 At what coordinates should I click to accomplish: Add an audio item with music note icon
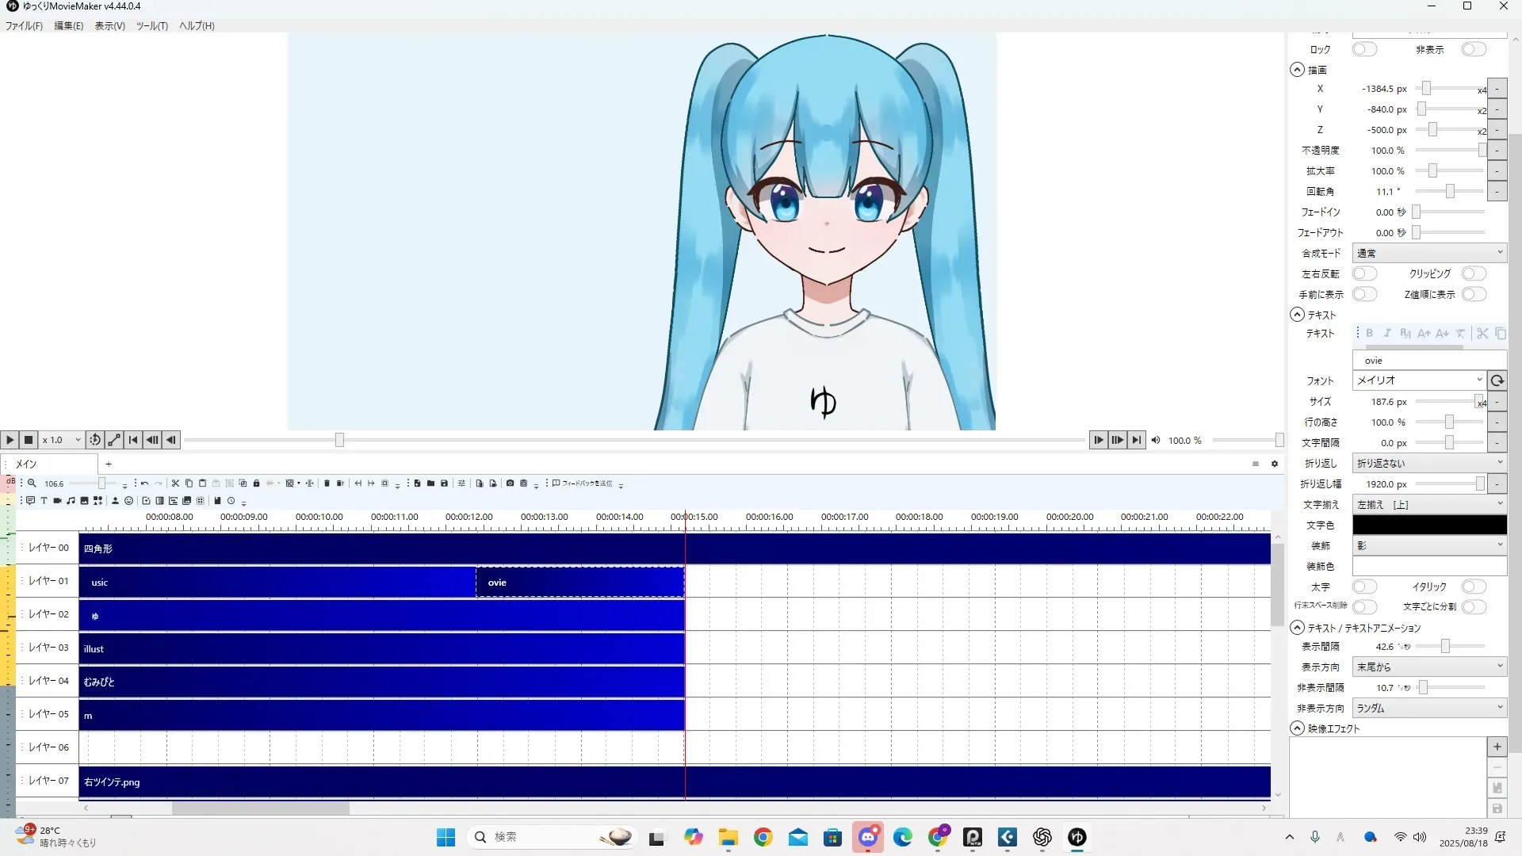[x=71, y=501]
